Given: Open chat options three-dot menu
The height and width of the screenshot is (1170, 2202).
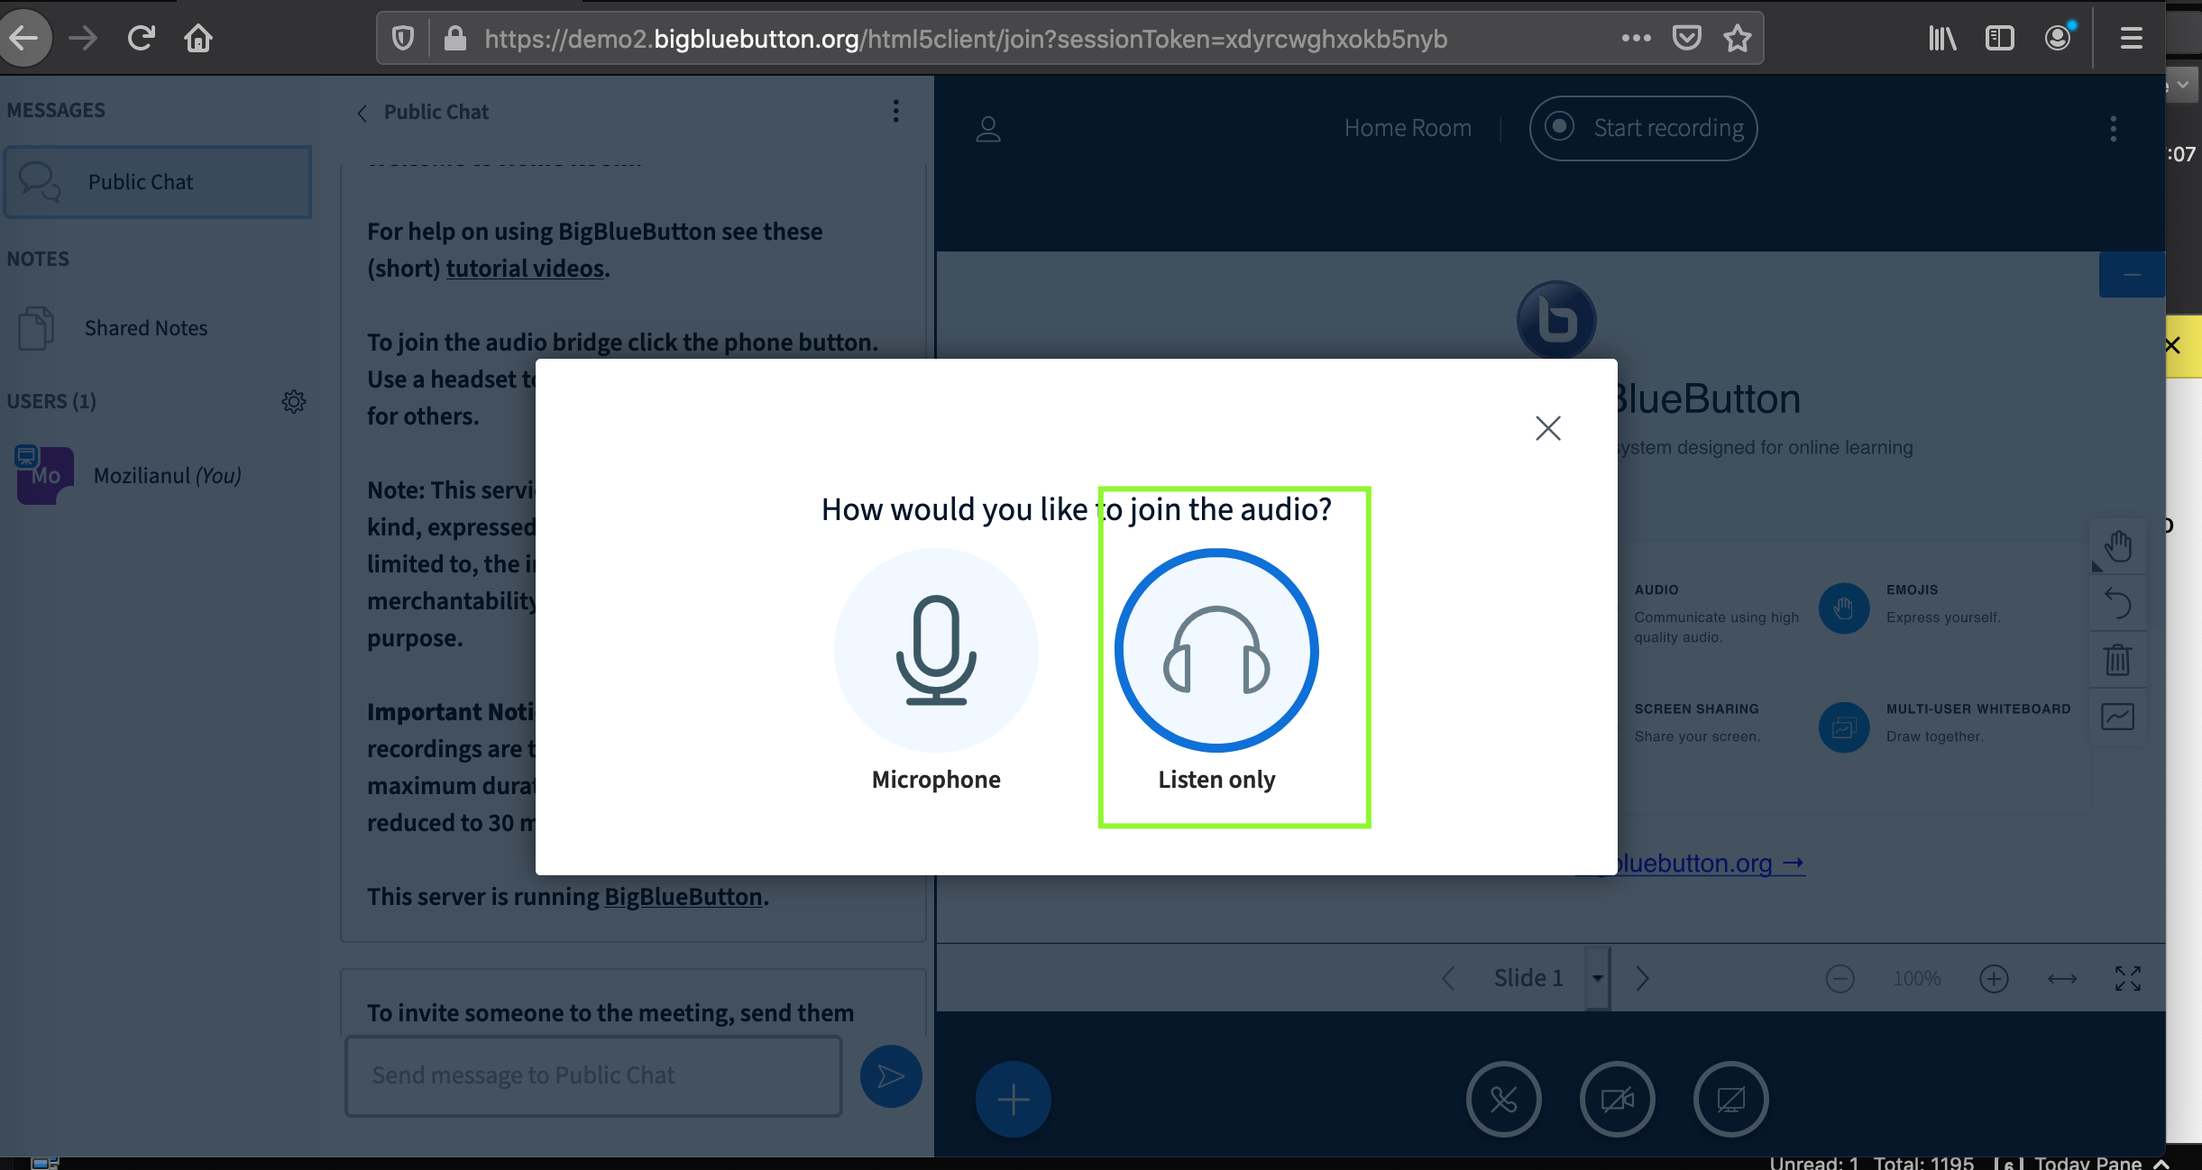Looking at the screenshot, I should click(895, 112).
